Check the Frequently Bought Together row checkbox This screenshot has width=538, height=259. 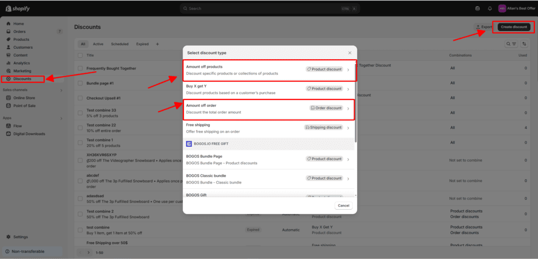coord(80,68)
